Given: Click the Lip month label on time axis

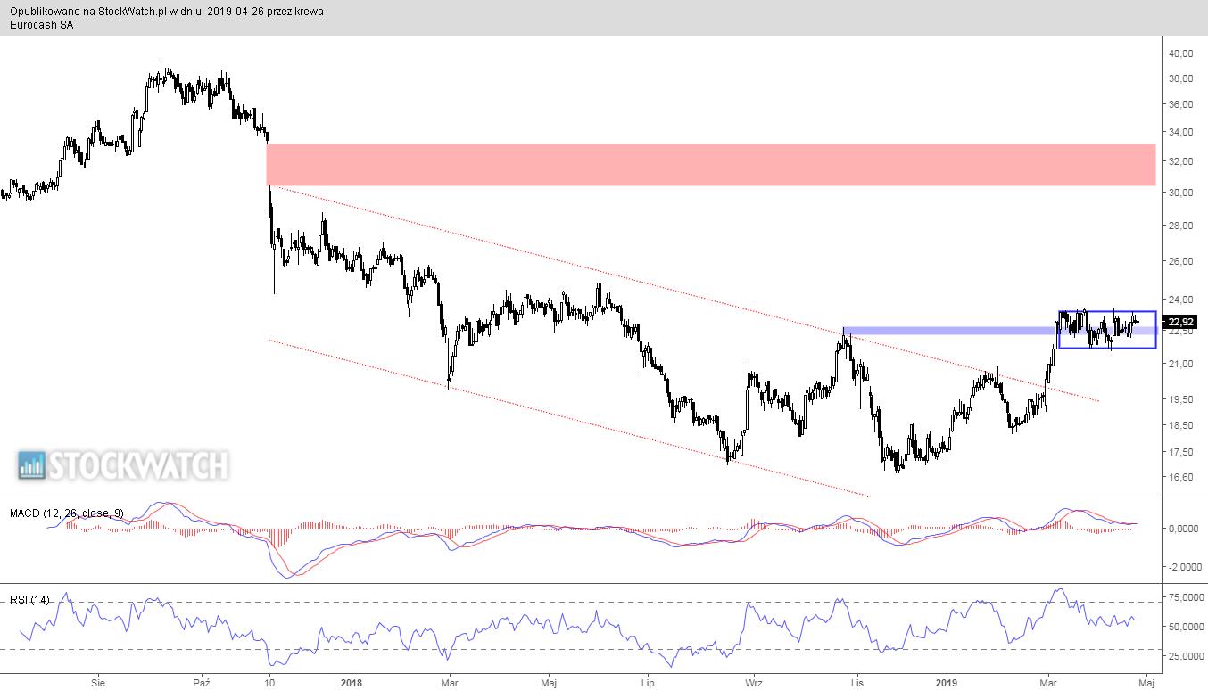Looking at the screenshot, I should coord(649,682).
